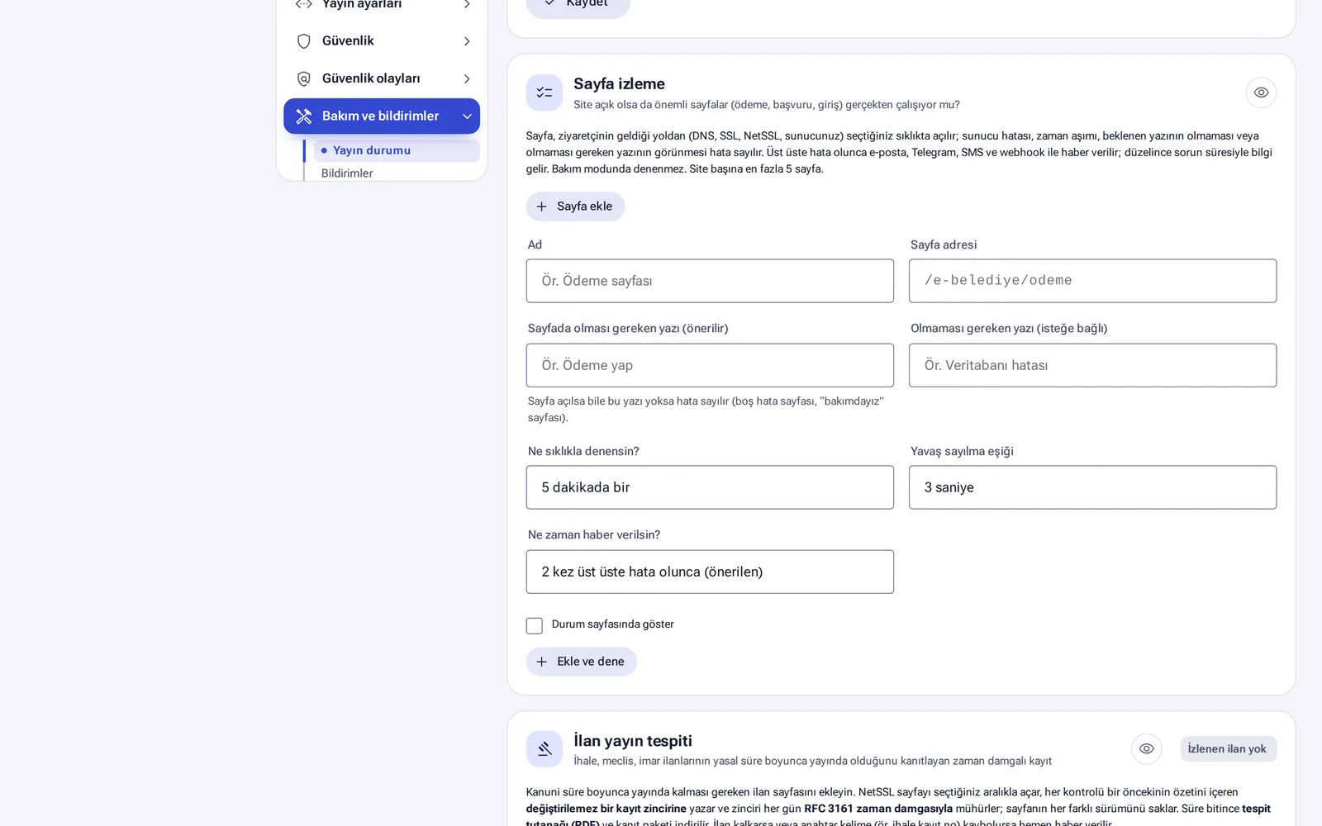Screen dimensions: 1322x826
Task: Expand Güvenlik olayları menu chevron
Action: click(x=467, y=78)
